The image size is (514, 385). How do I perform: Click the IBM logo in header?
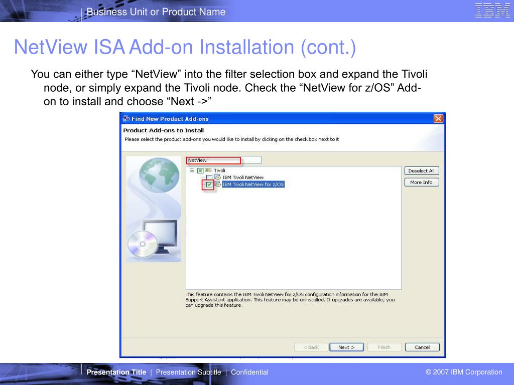point(492,10)
